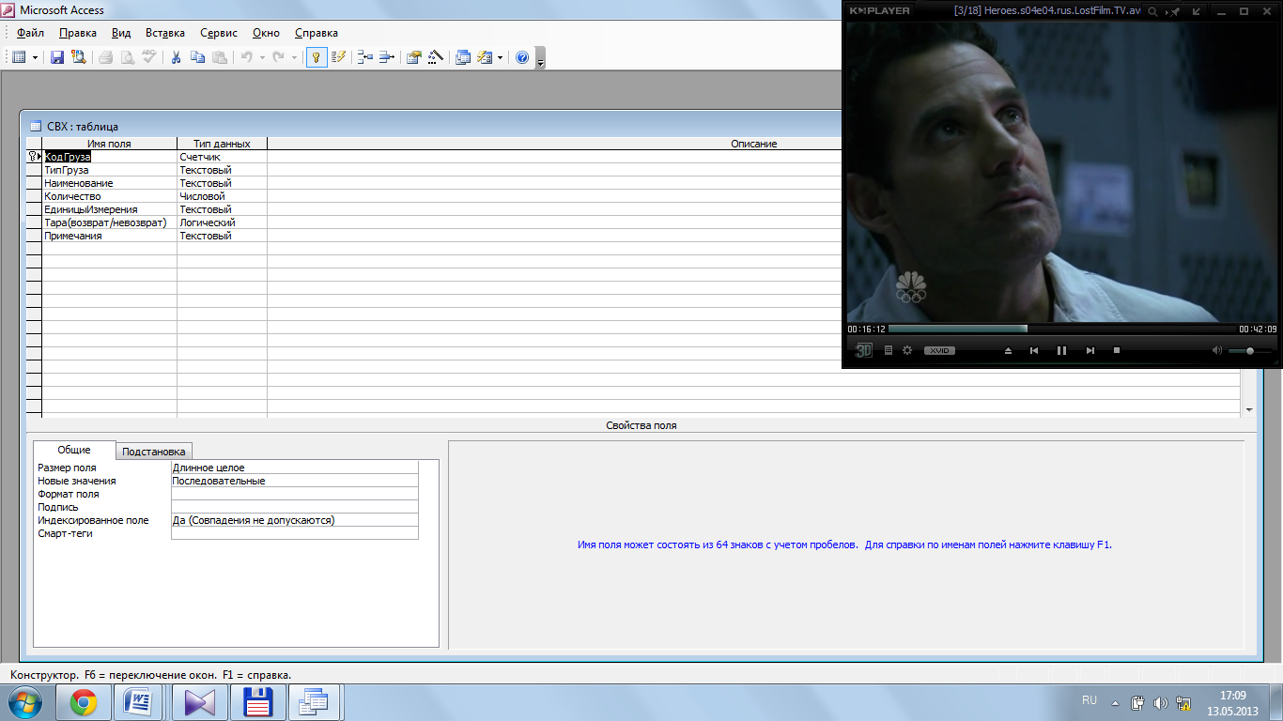1283x721 pixels.
Task: Open the Redo history dropdown arrow
Action: point(294,57)
